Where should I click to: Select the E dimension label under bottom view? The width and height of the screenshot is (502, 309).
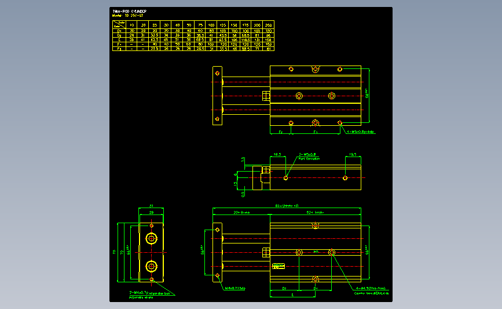292,295
